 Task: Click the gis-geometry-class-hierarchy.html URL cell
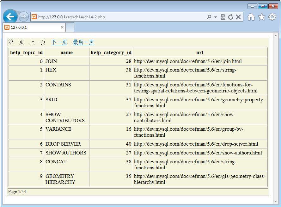pos(200,179)
